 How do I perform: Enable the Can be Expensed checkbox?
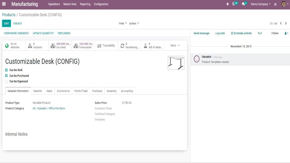point(7,81)
